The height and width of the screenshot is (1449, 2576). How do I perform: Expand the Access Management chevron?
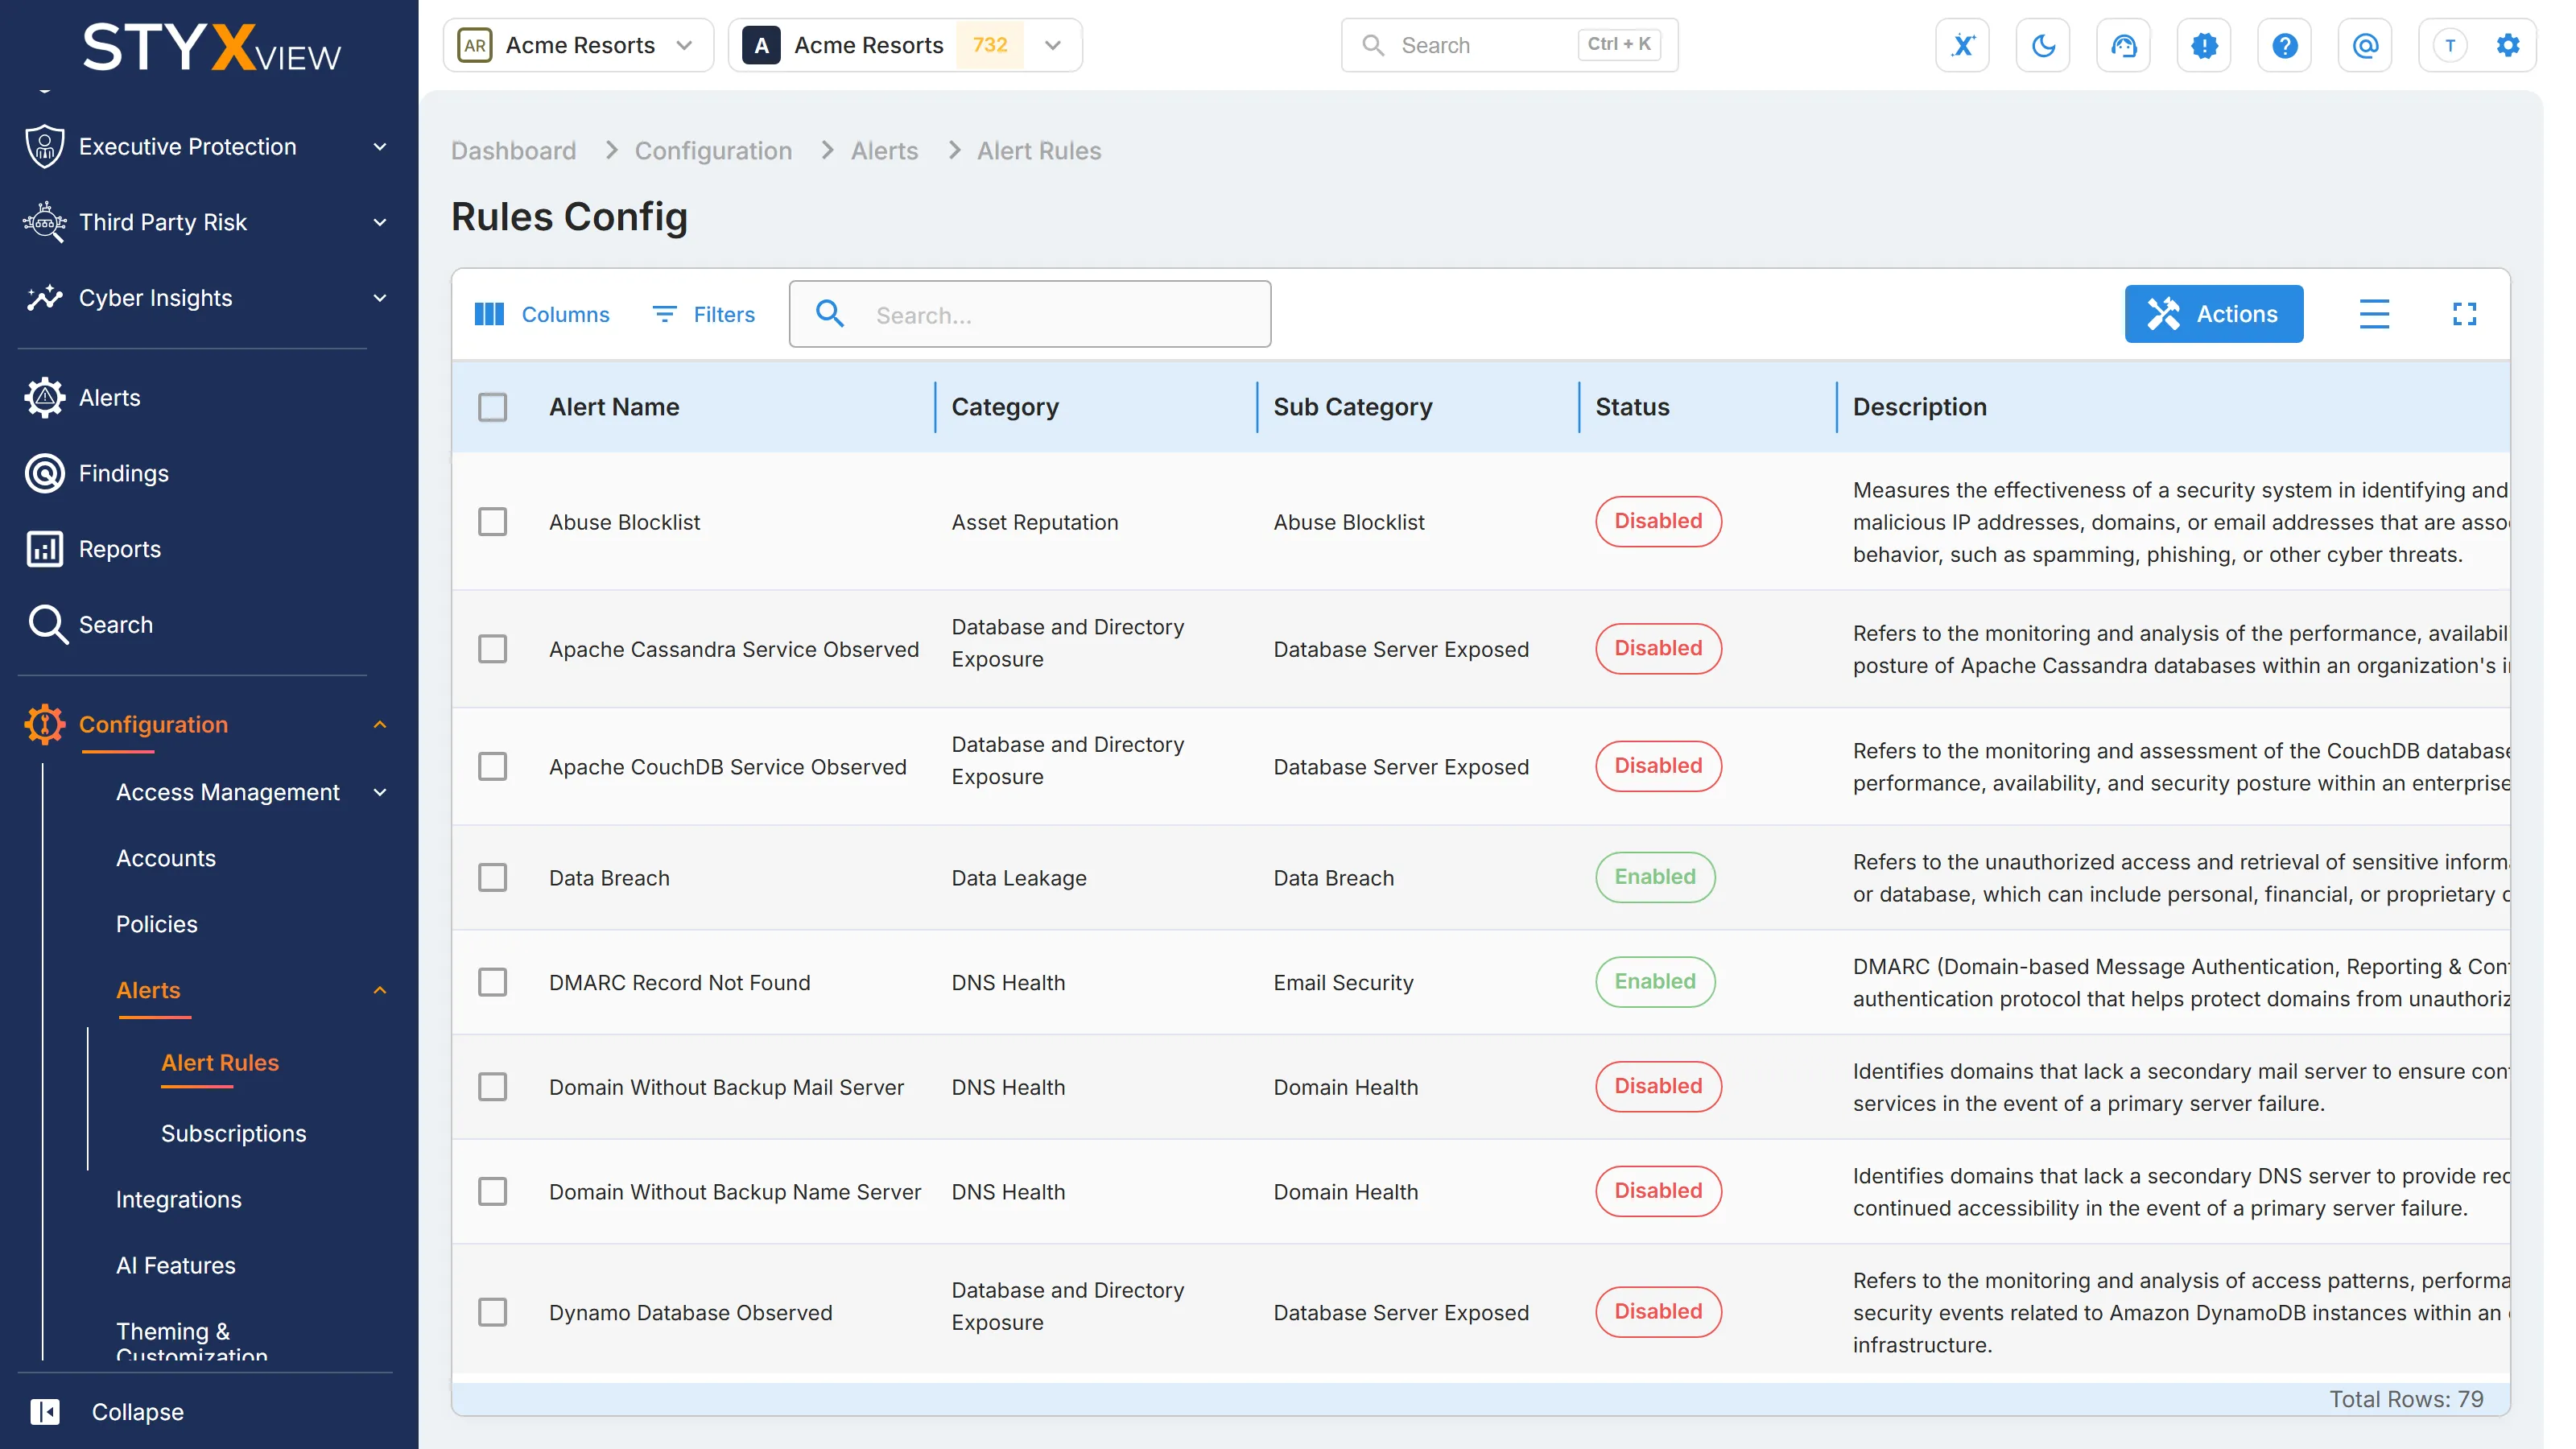pos(380,792)
